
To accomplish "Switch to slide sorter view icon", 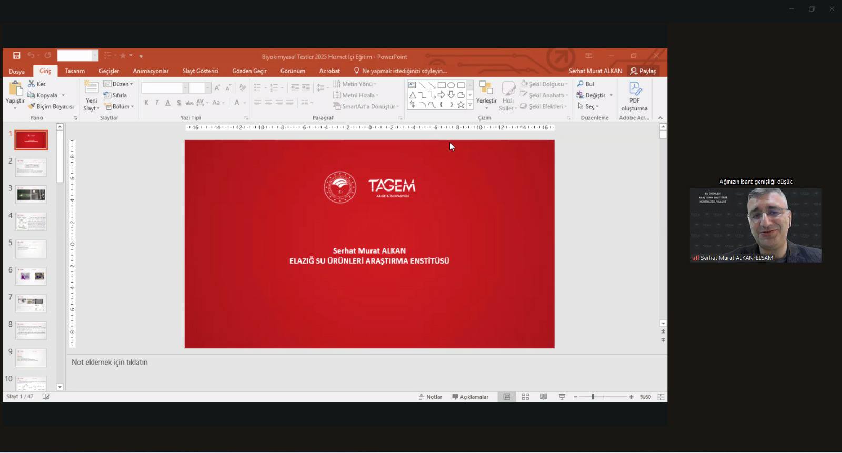I will point(525,397).
